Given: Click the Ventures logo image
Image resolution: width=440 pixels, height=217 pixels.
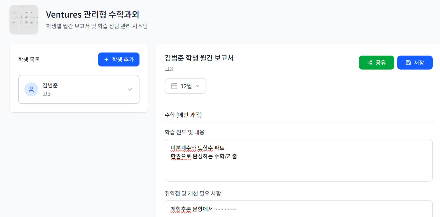Looking at the screenshot, I should 24,19.
